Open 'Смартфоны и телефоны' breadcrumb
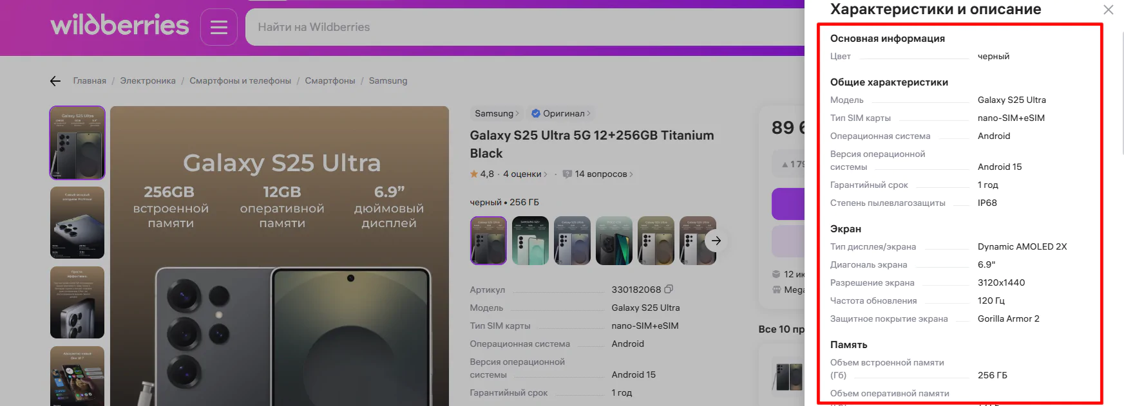The height and width of the screenshot is (406, 1124). tap(240, 80)
